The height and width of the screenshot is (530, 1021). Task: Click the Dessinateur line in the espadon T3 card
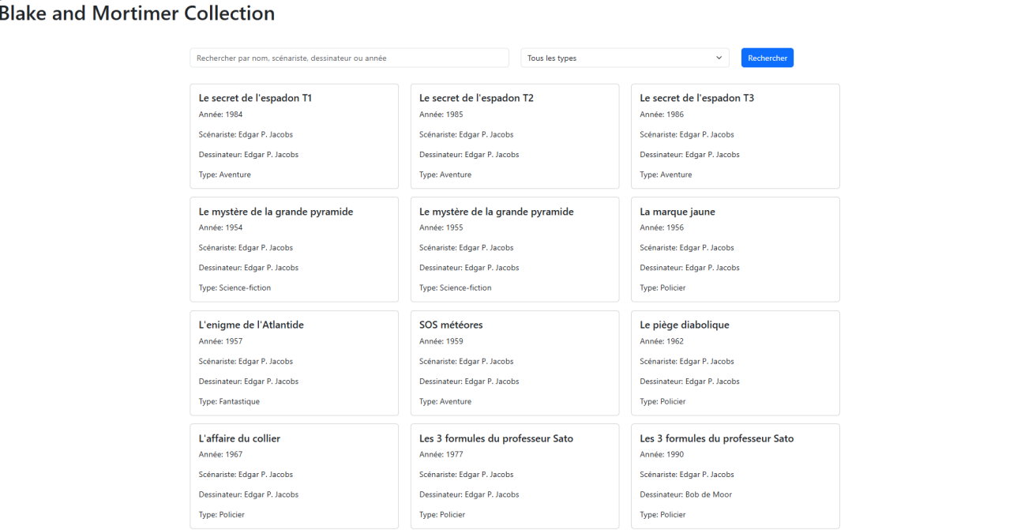tap(690, 155)
